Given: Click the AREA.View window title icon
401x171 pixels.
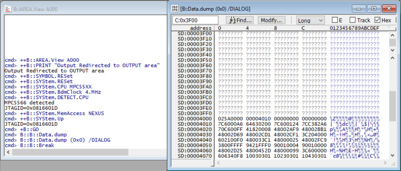Looking at the screenshot, I should pyautogui.click(x=8, y=9).
